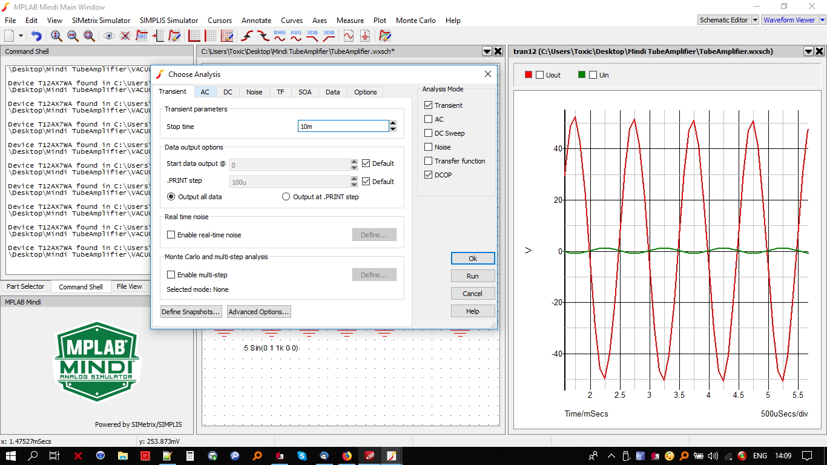Click the Define Snapshots button
This screenshot has width=827, height=465.
pyautogui.click(x=191, y=312)
